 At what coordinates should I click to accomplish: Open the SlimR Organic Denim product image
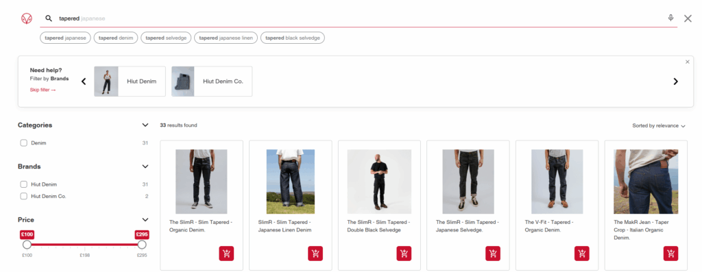(202, 181)
